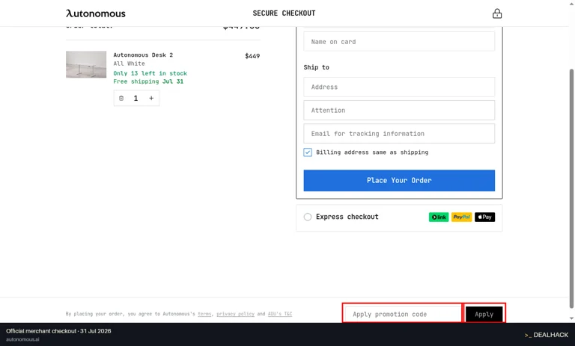The image size is (575, 346).
Task: Click the secure padlock icon
Action: tap(497, 13)
